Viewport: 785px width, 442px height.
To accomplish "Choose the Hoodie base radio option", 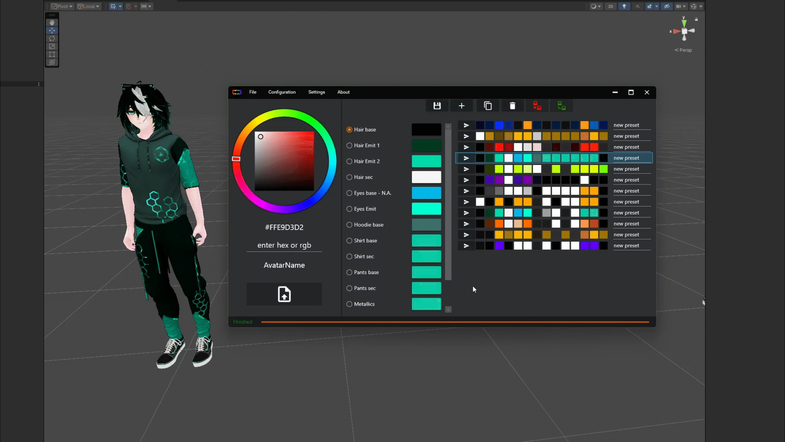I will [349, 225].
